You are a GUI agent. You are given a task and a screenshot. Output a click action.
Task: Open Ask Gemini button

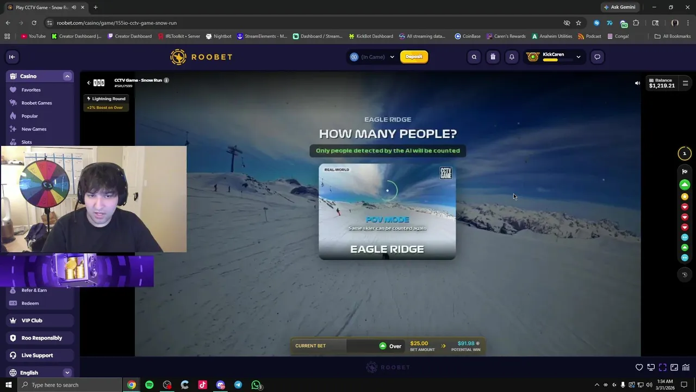(x=619, y=7)
